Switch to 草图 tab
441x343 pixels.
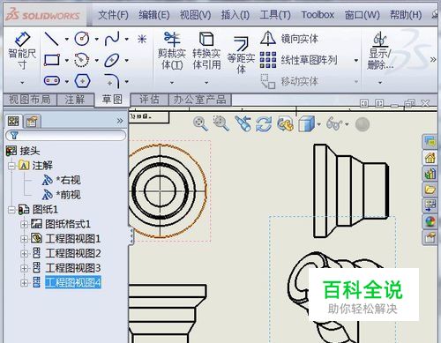pos(112,100)
